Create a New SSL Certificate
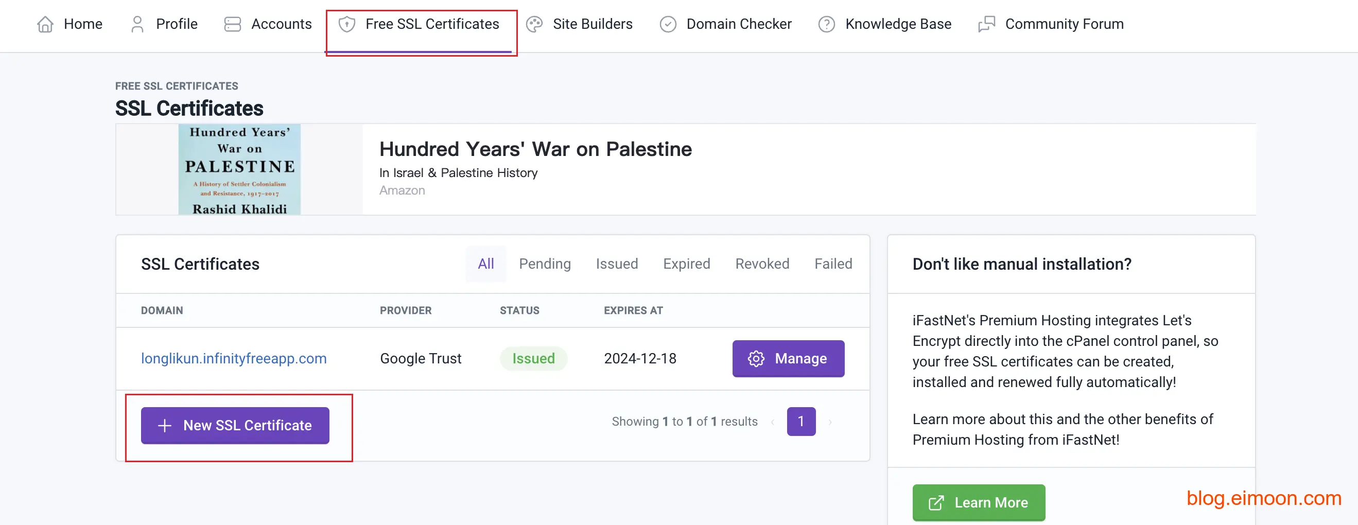Image resolution: width=1358 pixels, height=525 pixels. tap(235, 425)
